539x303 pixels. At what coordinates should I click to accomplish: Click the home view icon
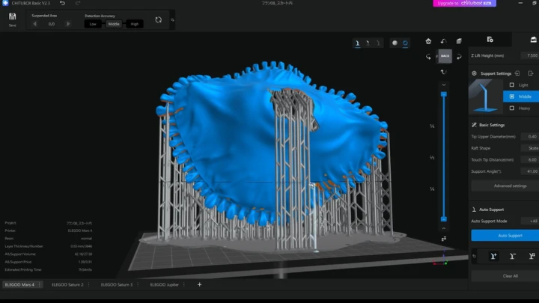coord(428,41)
